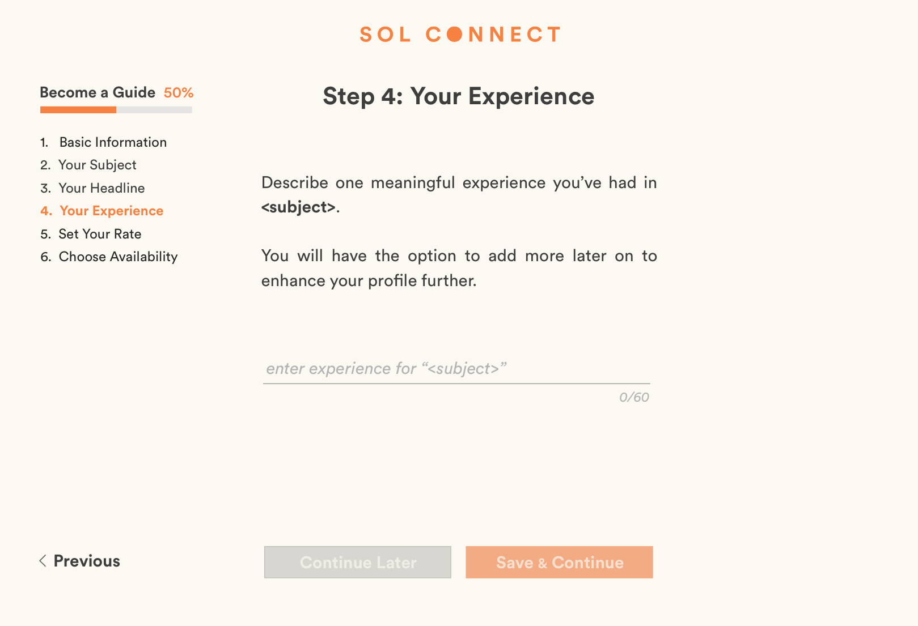Click the orange circle in the logo
This screenshot has height=626, width=918.
[454, 35]
